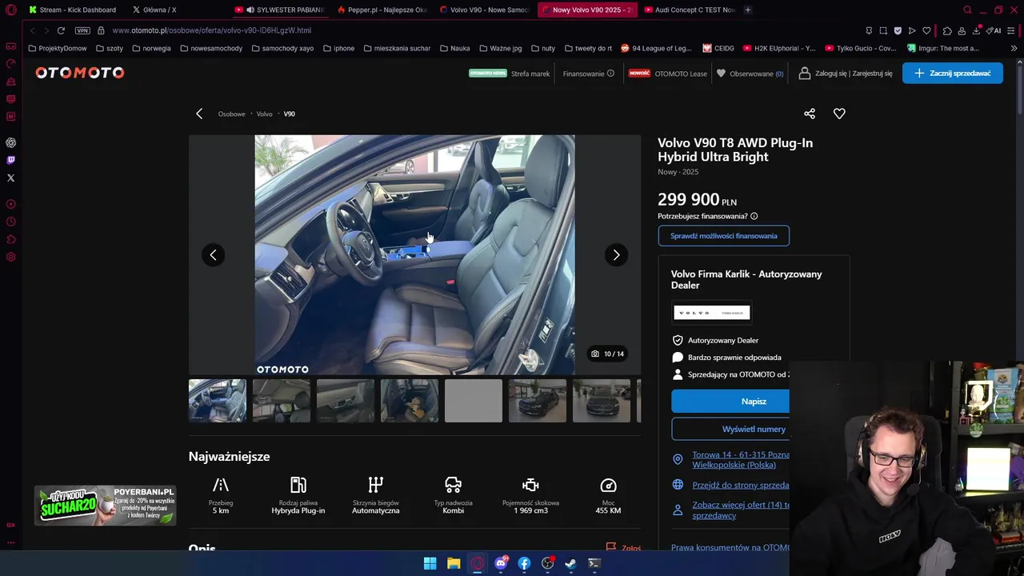Show next gallery photo
The width and height of the screenshot is (1024, 576).
[616, 254]
